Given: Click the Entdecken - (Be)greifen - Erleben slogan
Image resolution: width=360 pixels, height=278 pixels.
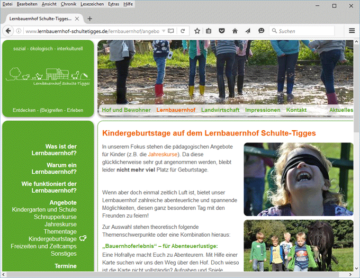Looking at the screenshot, I should [x=48, y=110].
